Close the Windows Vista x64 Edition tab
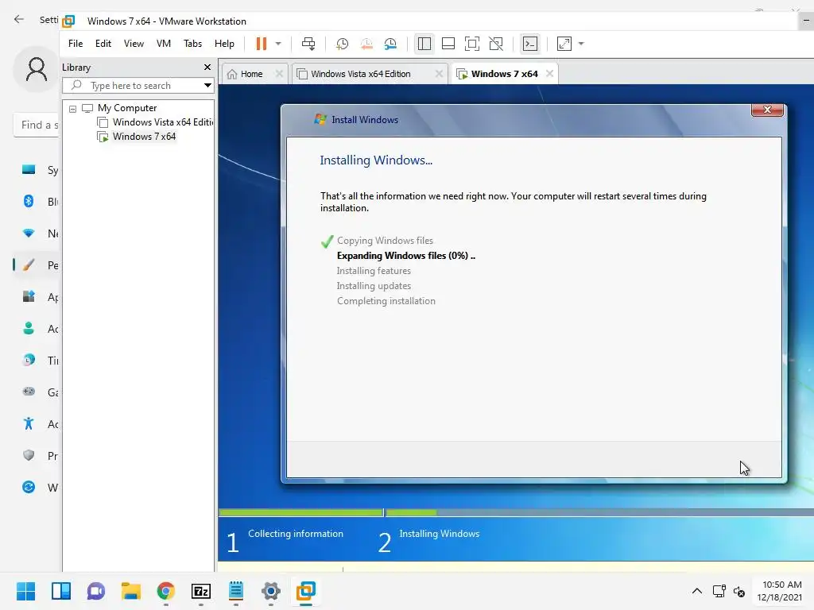 pyautogui.click(x=439, y=74)
